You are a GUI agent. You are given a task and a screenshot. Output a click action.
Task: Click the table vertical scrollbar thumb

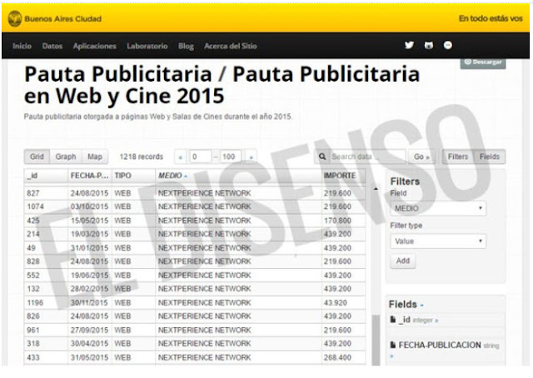coord(376,340)
